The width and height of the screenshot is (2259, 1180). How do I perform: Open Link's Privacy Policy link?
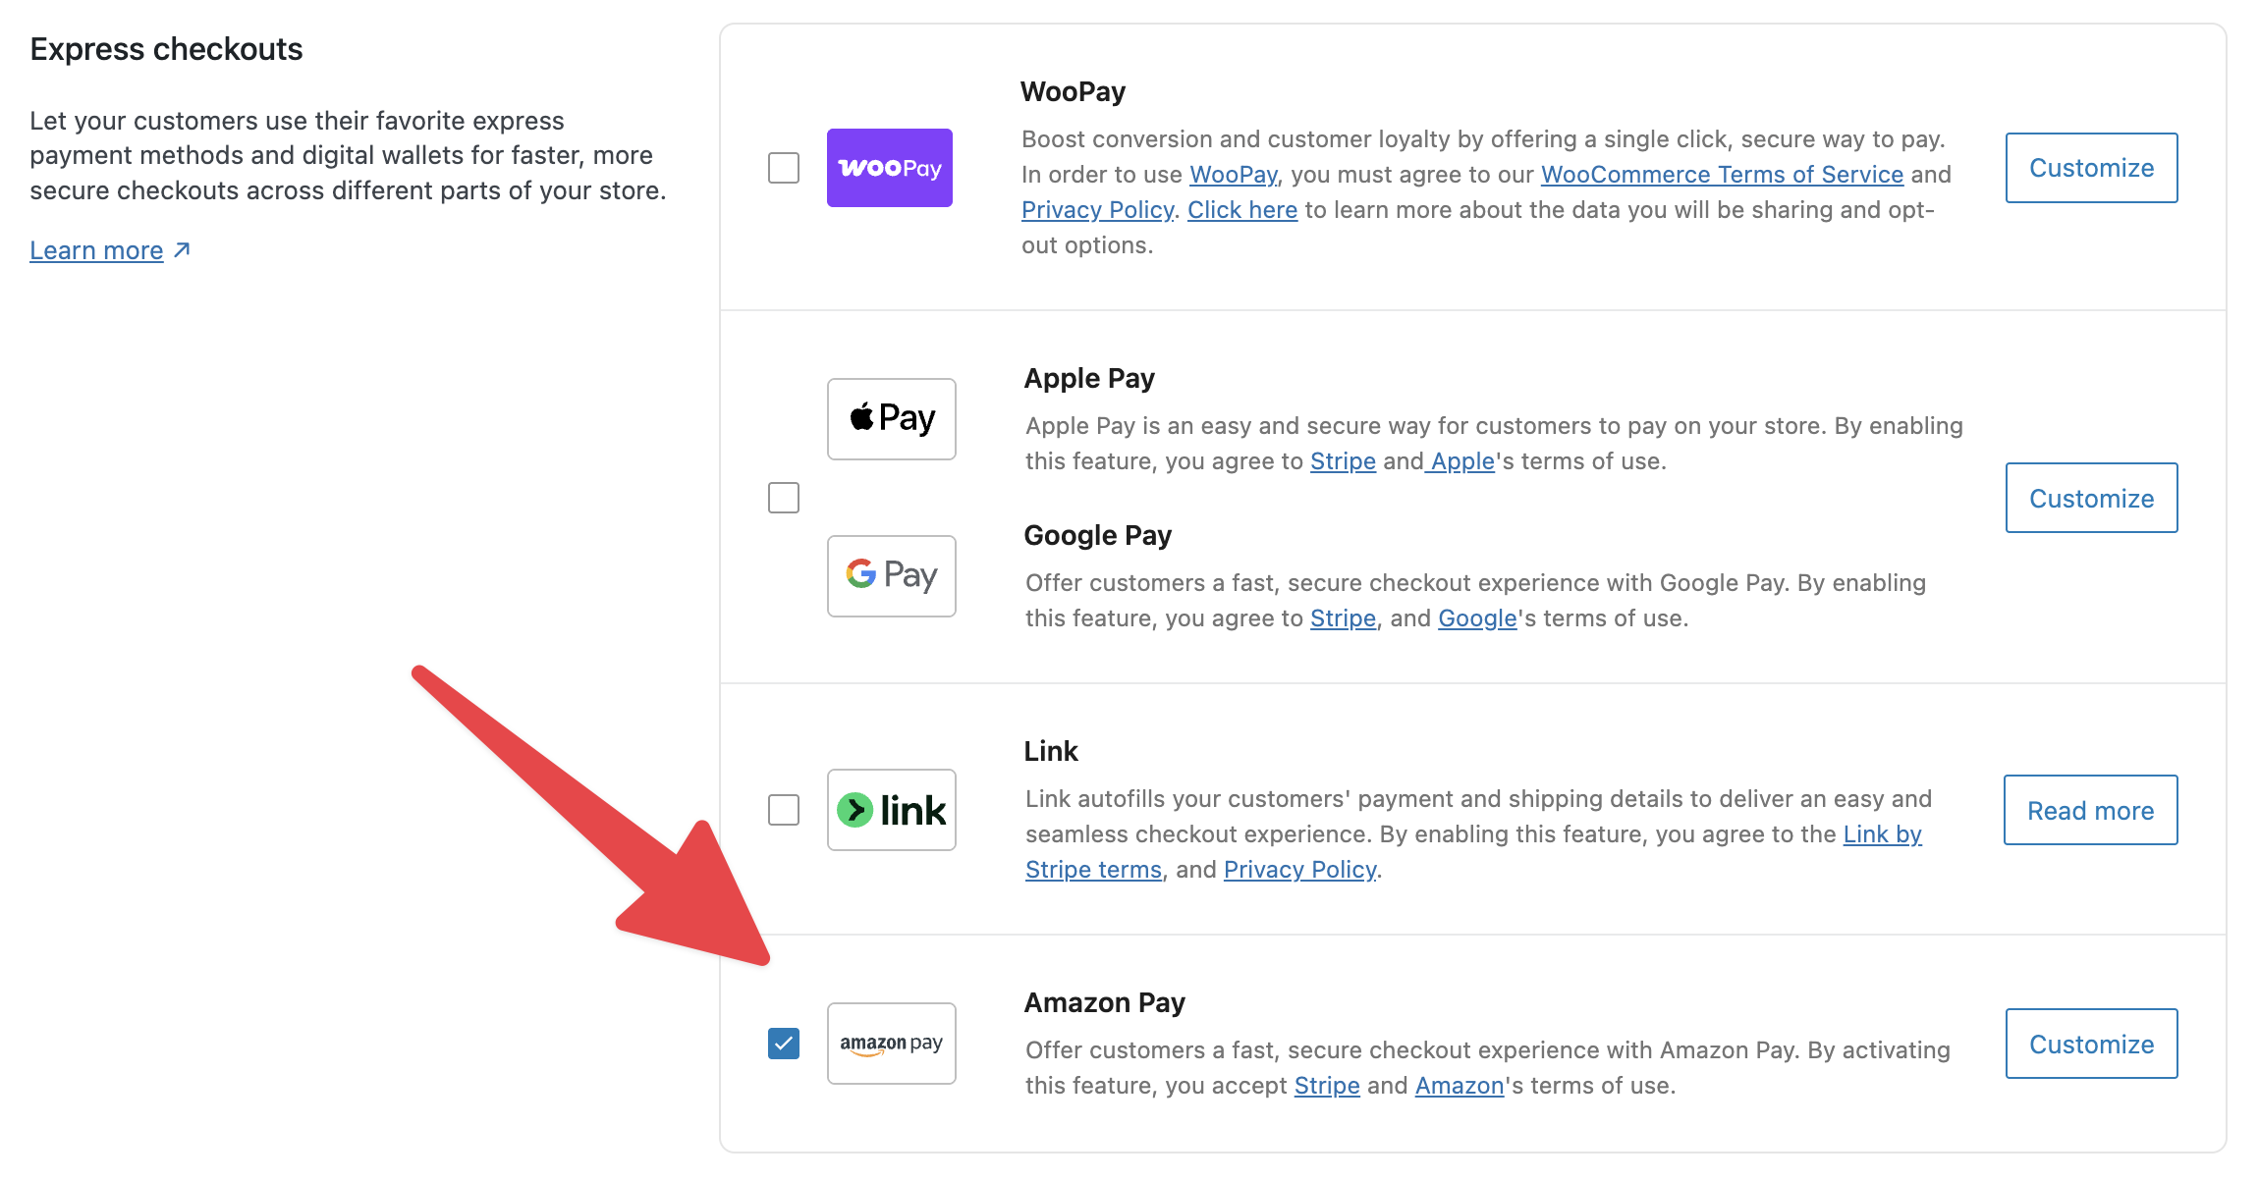(1299, 870)
